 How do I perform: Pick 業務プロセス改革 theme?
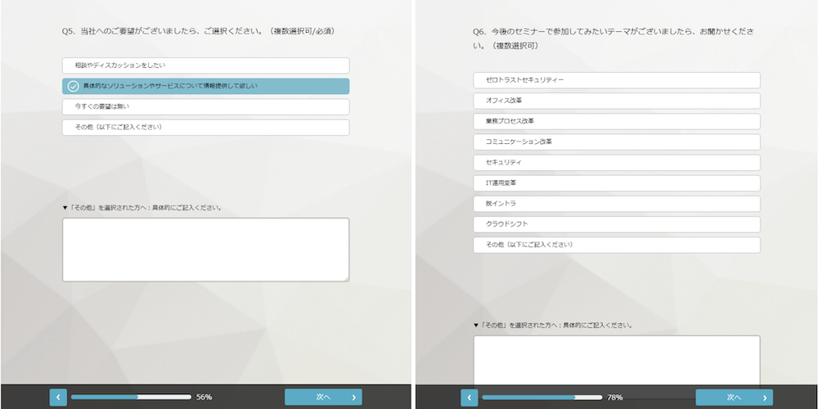[616, 121]
